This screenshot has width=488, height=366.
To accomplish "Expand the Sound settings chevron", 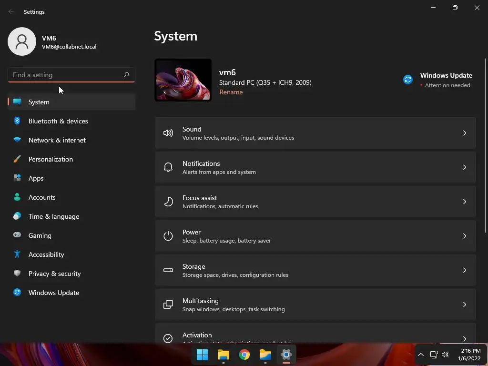I will [x=464, y=133].
